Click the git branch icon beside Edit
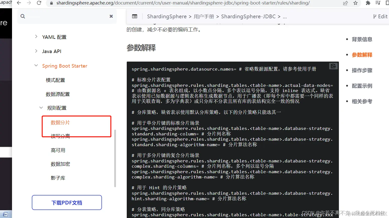Image resolution: width=389 pixels, height=218 pixels. (x=375, y=16)
